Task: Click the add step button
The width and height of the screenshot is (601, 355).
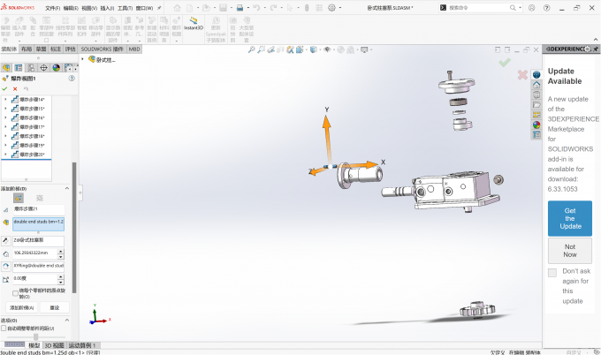Action: (x=21, y=307)
